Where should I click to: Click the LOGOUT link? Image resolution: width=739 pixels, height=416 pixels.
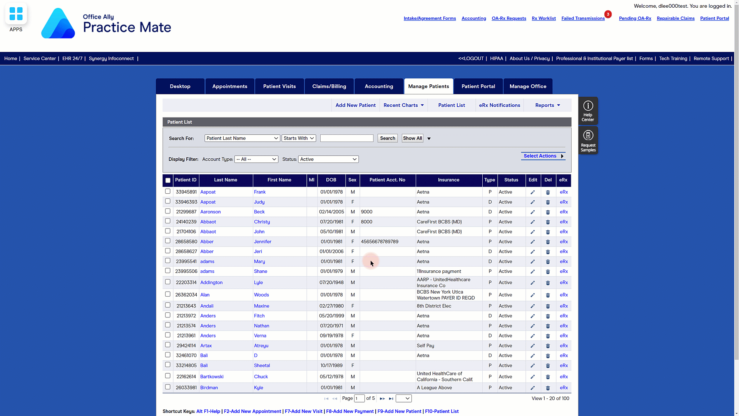coord(471,59)
